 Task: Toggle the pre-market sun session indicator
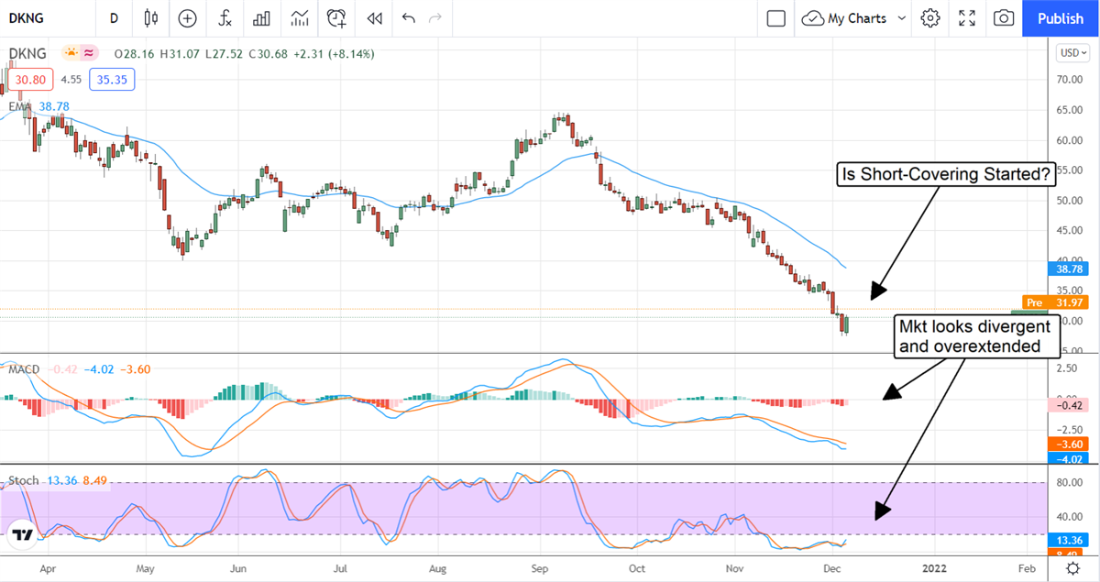70,54
